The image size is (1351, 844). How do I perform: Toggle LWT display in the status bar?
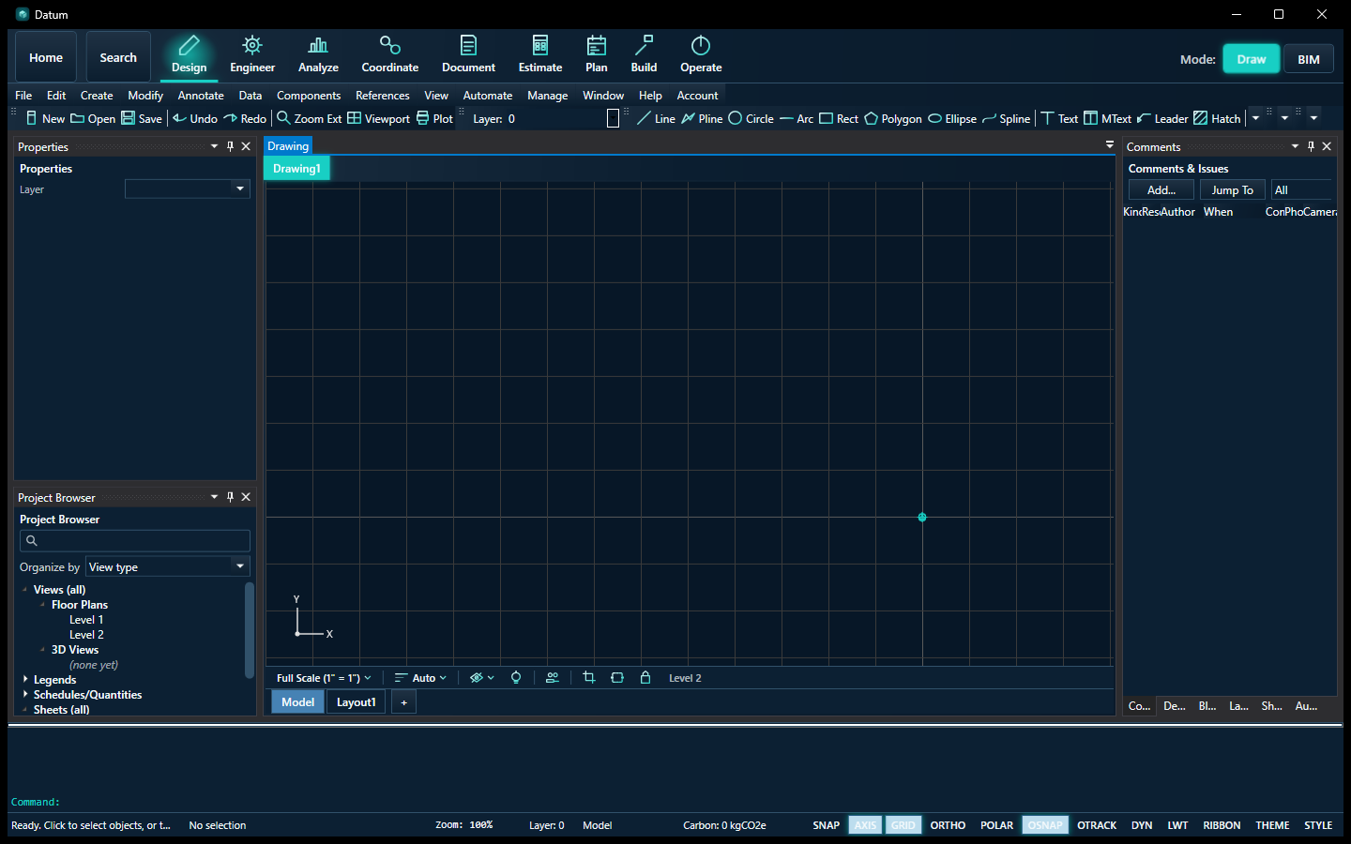(x=1177, y=825)
